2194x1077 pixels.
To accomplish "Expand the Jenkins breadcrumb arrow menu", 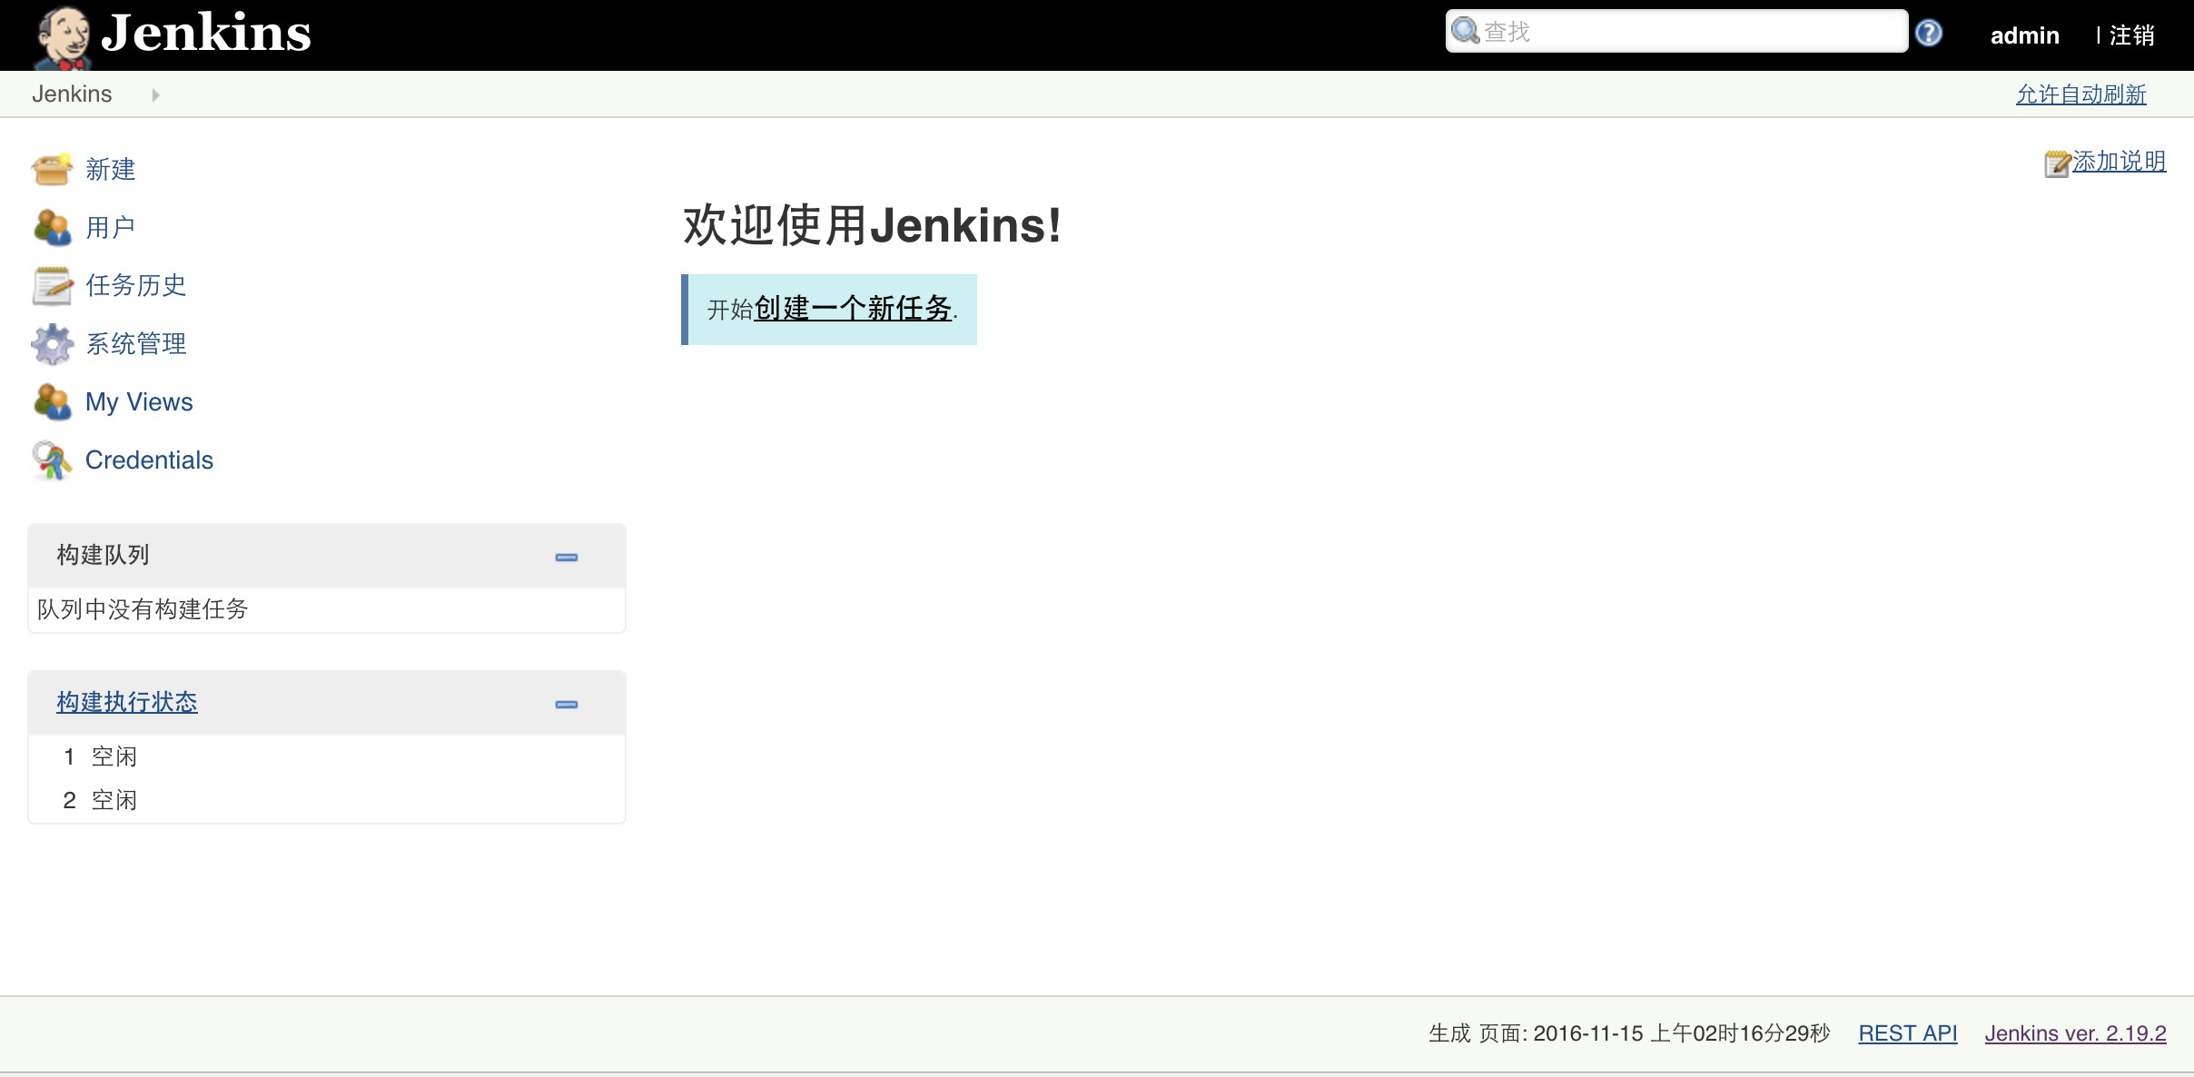I will [155, 94].
